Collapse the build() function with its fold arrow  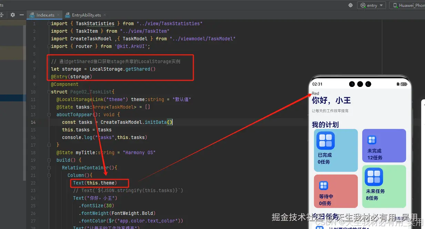coord(49,160)
